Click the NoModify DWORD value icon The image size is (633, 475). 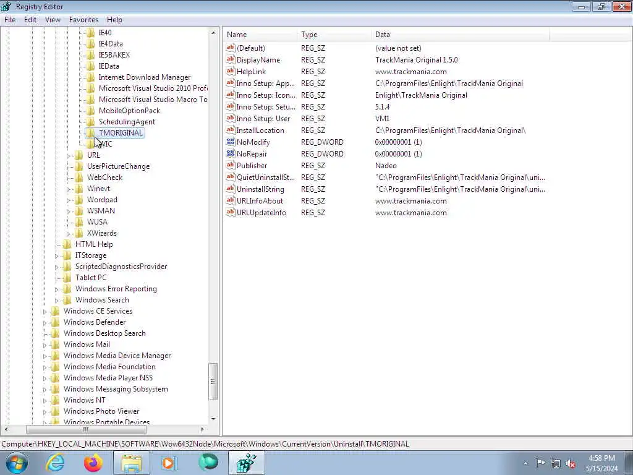click(231, 142)
